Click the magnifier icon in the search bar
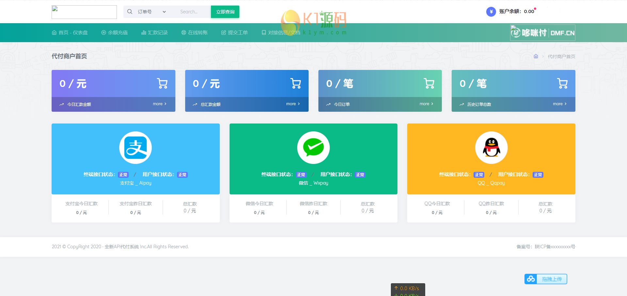627x296 pixels. pyautogui.click(x=130, y=11)
